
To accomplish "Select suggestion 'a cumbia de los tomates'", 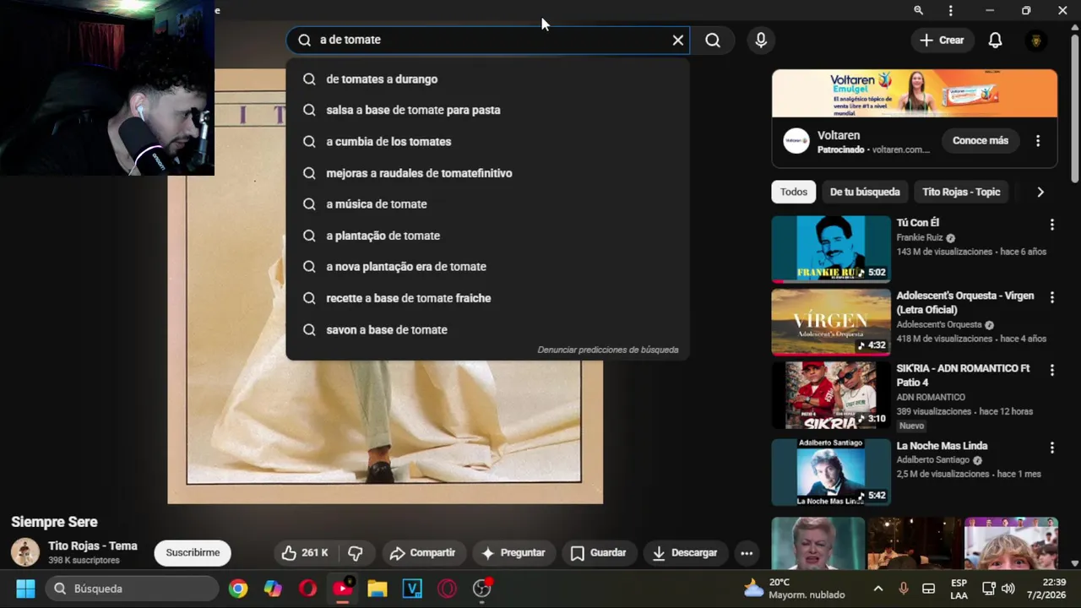I will click(487, 141).
